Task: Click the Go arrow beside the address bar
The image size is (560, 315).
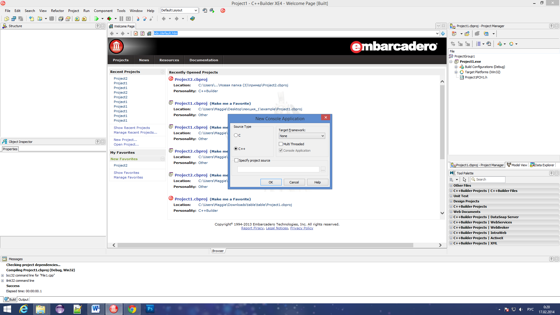Action: click(443, 34)
